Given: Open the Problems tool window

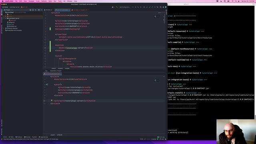Looking at the screenshot, I should click(x=19, y=137).
